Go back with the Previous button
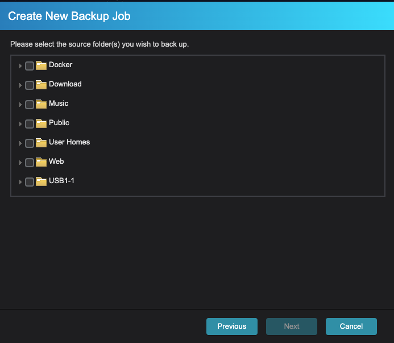 point(231,326)
